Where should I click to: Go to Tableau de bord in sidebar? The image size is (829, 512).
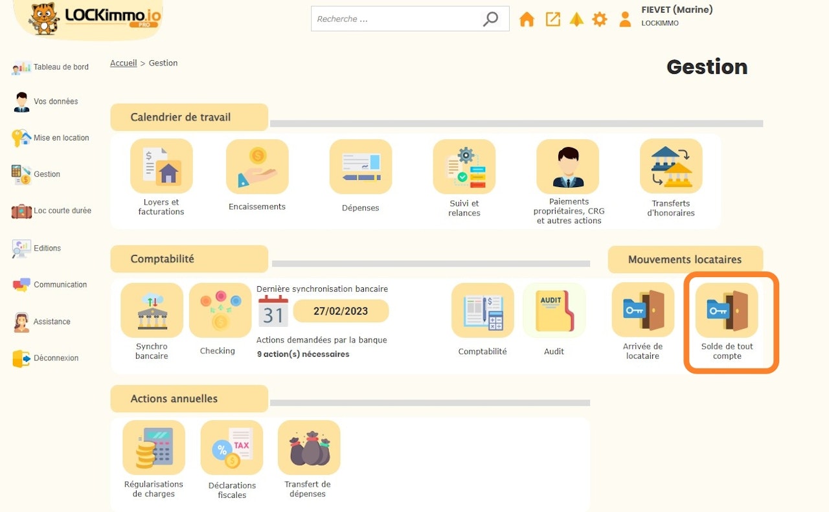[x=60, y=67]
